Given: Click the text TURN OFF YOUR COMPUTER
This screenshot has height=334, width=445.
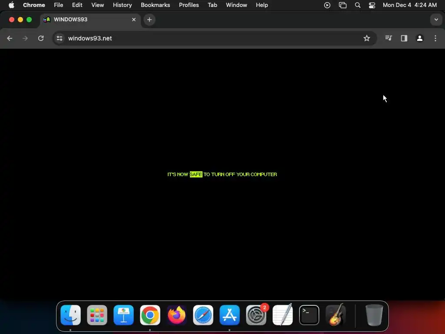Looking at the screenshot, I should (x=244, y=174).
